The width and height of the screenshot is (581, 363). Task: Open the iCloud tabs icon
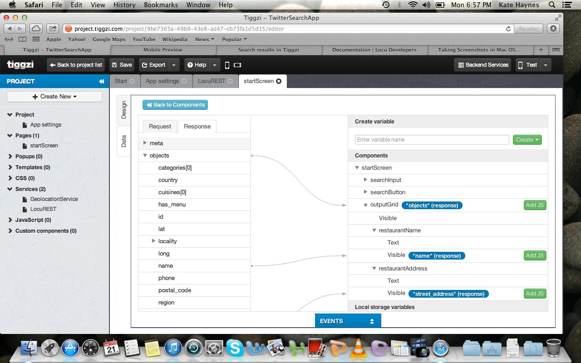coord(36,29)
